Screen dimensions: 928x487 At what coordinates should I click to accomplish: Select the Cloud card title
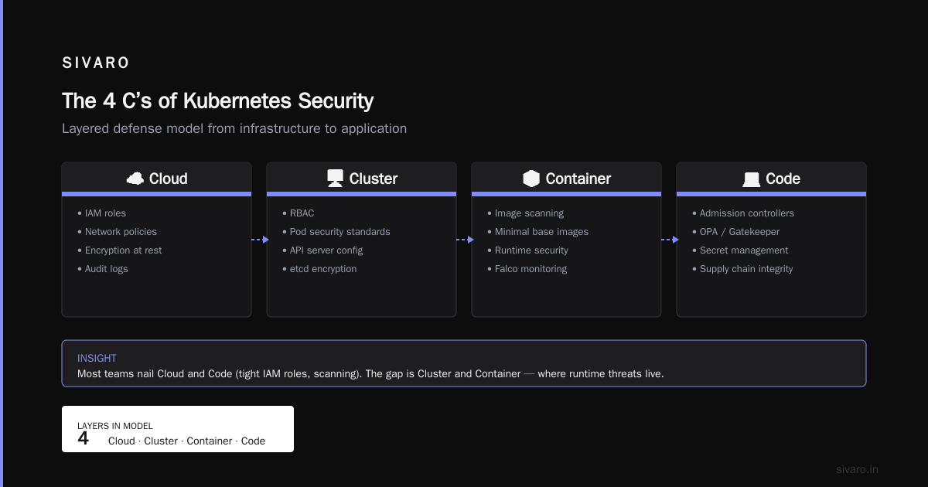tap(168, 179)
